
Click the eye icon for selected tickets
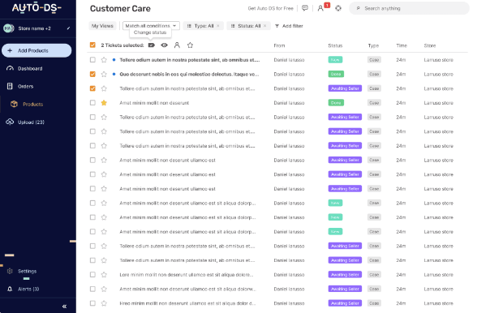tap(164, 45)
